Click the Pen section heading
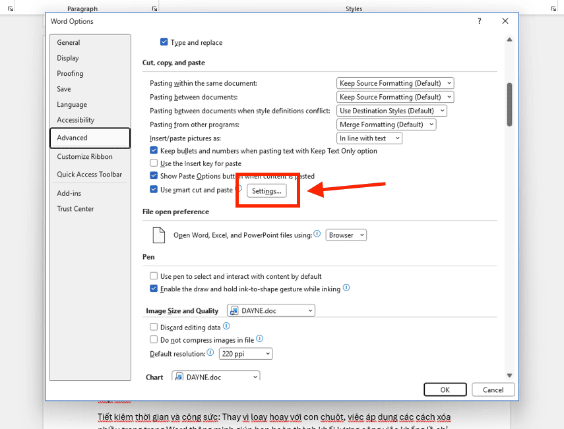Viewport: 564px width, 429px height. [x=148, y=257]
